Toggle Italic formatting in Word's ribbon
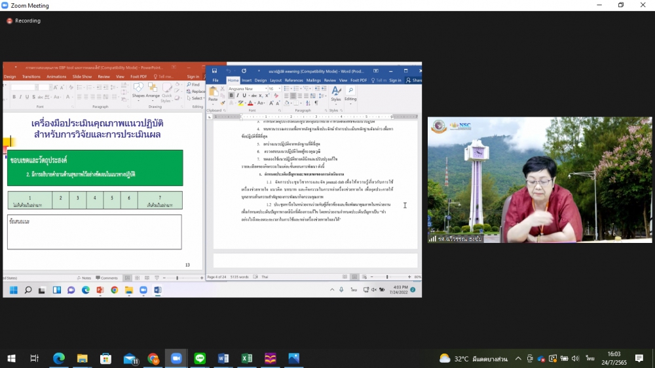The width and height of the screenshot is (655, 368). point(237,96)
